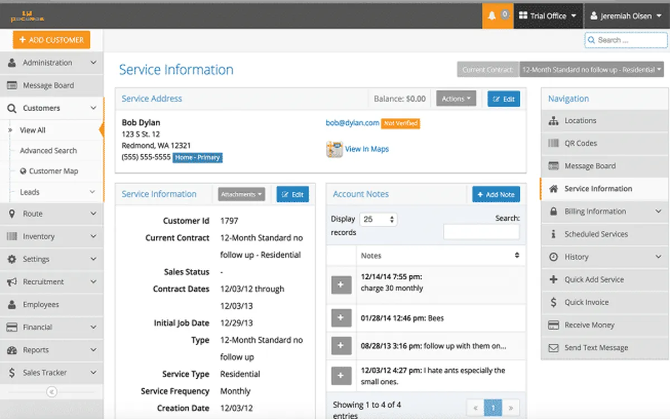
Task: Open the Display records count dropdown
Action: click(x=378, y=220)
